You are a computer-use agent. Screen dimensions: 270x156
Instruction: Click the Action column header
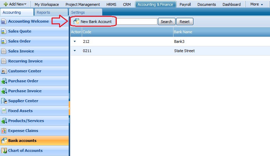[76, 32]
